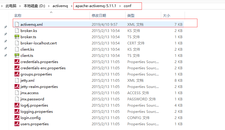Click the jetty.xml file icon

click(x=17, y=80)
